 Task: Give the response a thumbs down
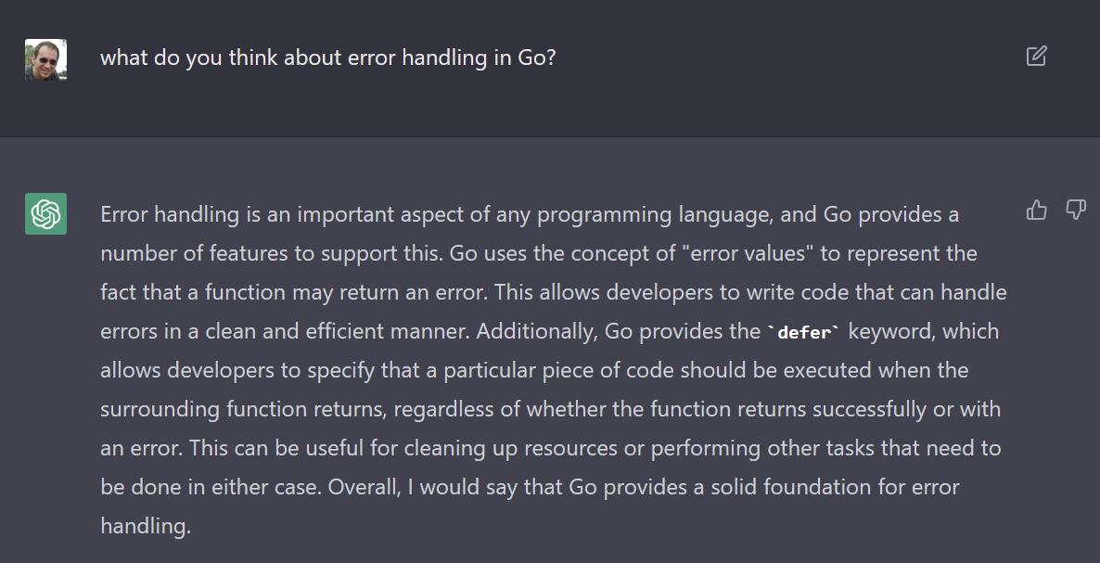coord(1075,211)
